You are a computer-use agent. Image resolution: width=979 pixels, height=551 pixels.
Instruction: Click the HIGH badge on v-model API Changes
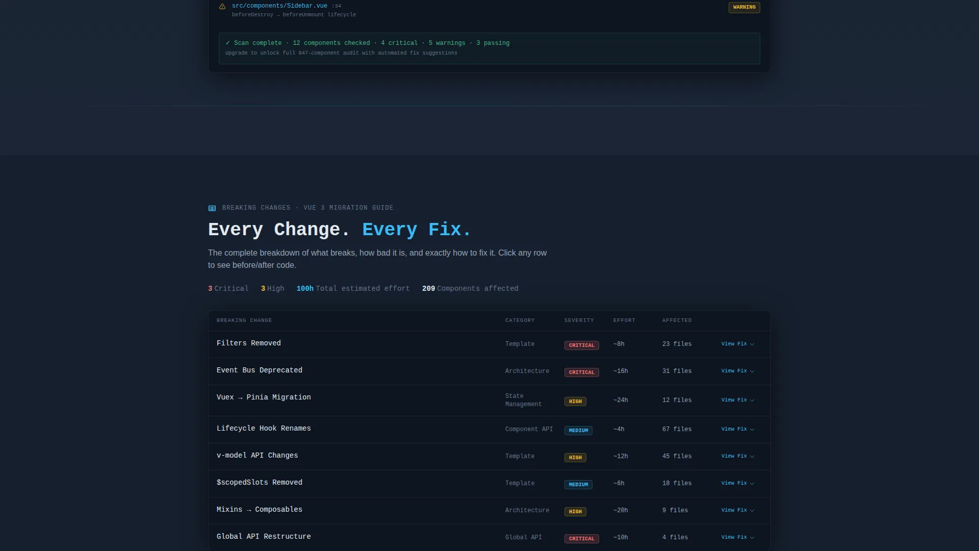click(x=575, y=458)
